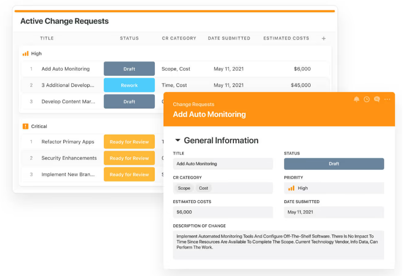Open the 3 Additional Develop... row
The height and width of the screenshot is (276, 408).
[68, 85]
